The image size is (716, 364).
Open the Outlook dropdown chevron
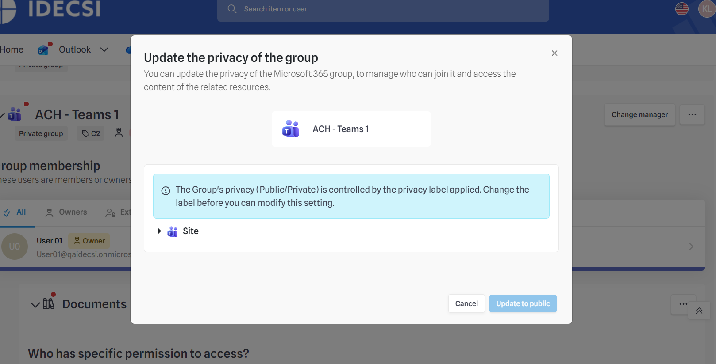click(104, 49)
